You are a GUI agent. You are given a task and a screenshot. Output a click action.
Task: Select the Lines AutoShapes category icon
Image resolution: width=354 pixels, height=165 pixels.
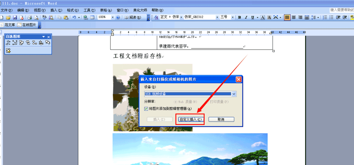(x=8, y=42)
